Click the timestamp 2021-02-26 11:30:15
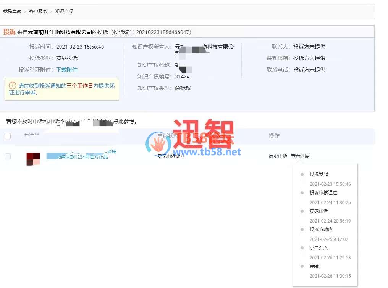This screenshot has width=388, height=288. tap(330, 276)
